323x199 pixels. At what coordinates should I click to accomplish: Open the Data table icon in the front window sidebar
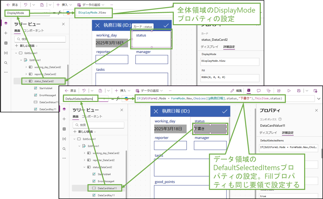click(64, 129)
